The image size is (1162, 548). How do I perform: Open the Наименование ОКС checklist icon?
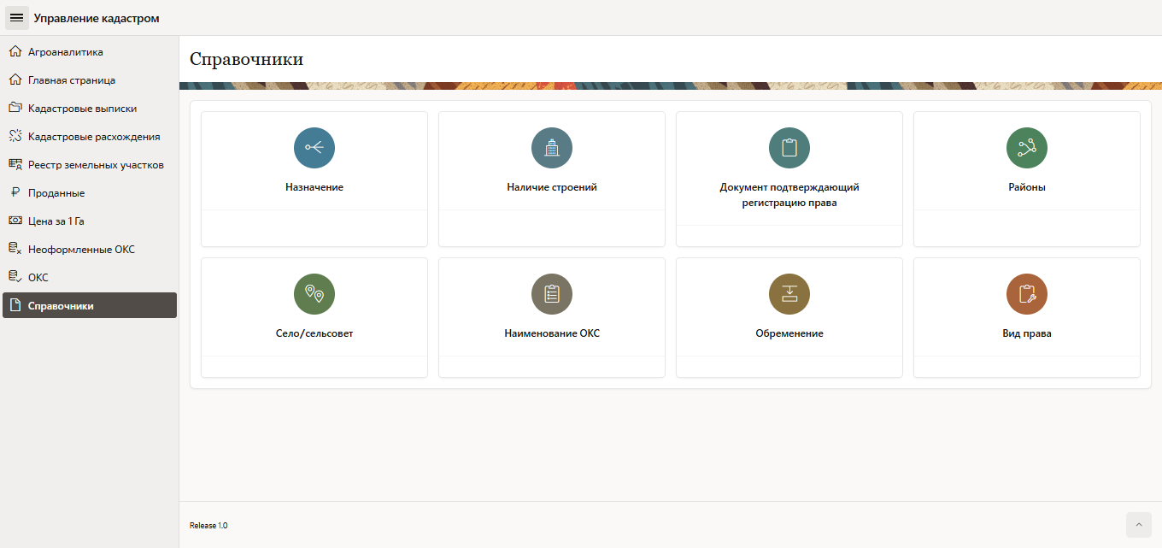(552, 294)
